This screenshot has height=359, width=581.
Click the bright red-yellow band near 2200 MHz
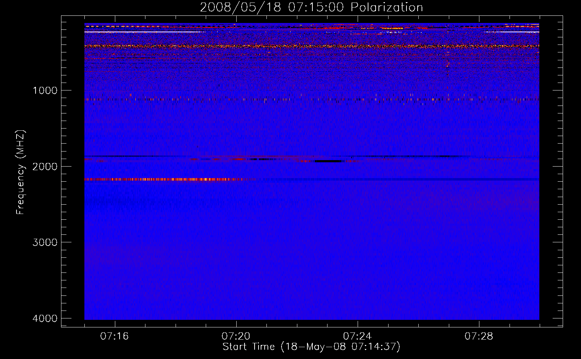click(163, 179)
